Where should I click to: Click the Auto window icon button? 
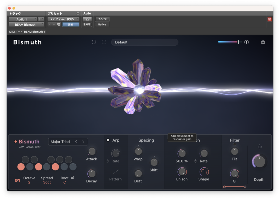click(87, 19)
